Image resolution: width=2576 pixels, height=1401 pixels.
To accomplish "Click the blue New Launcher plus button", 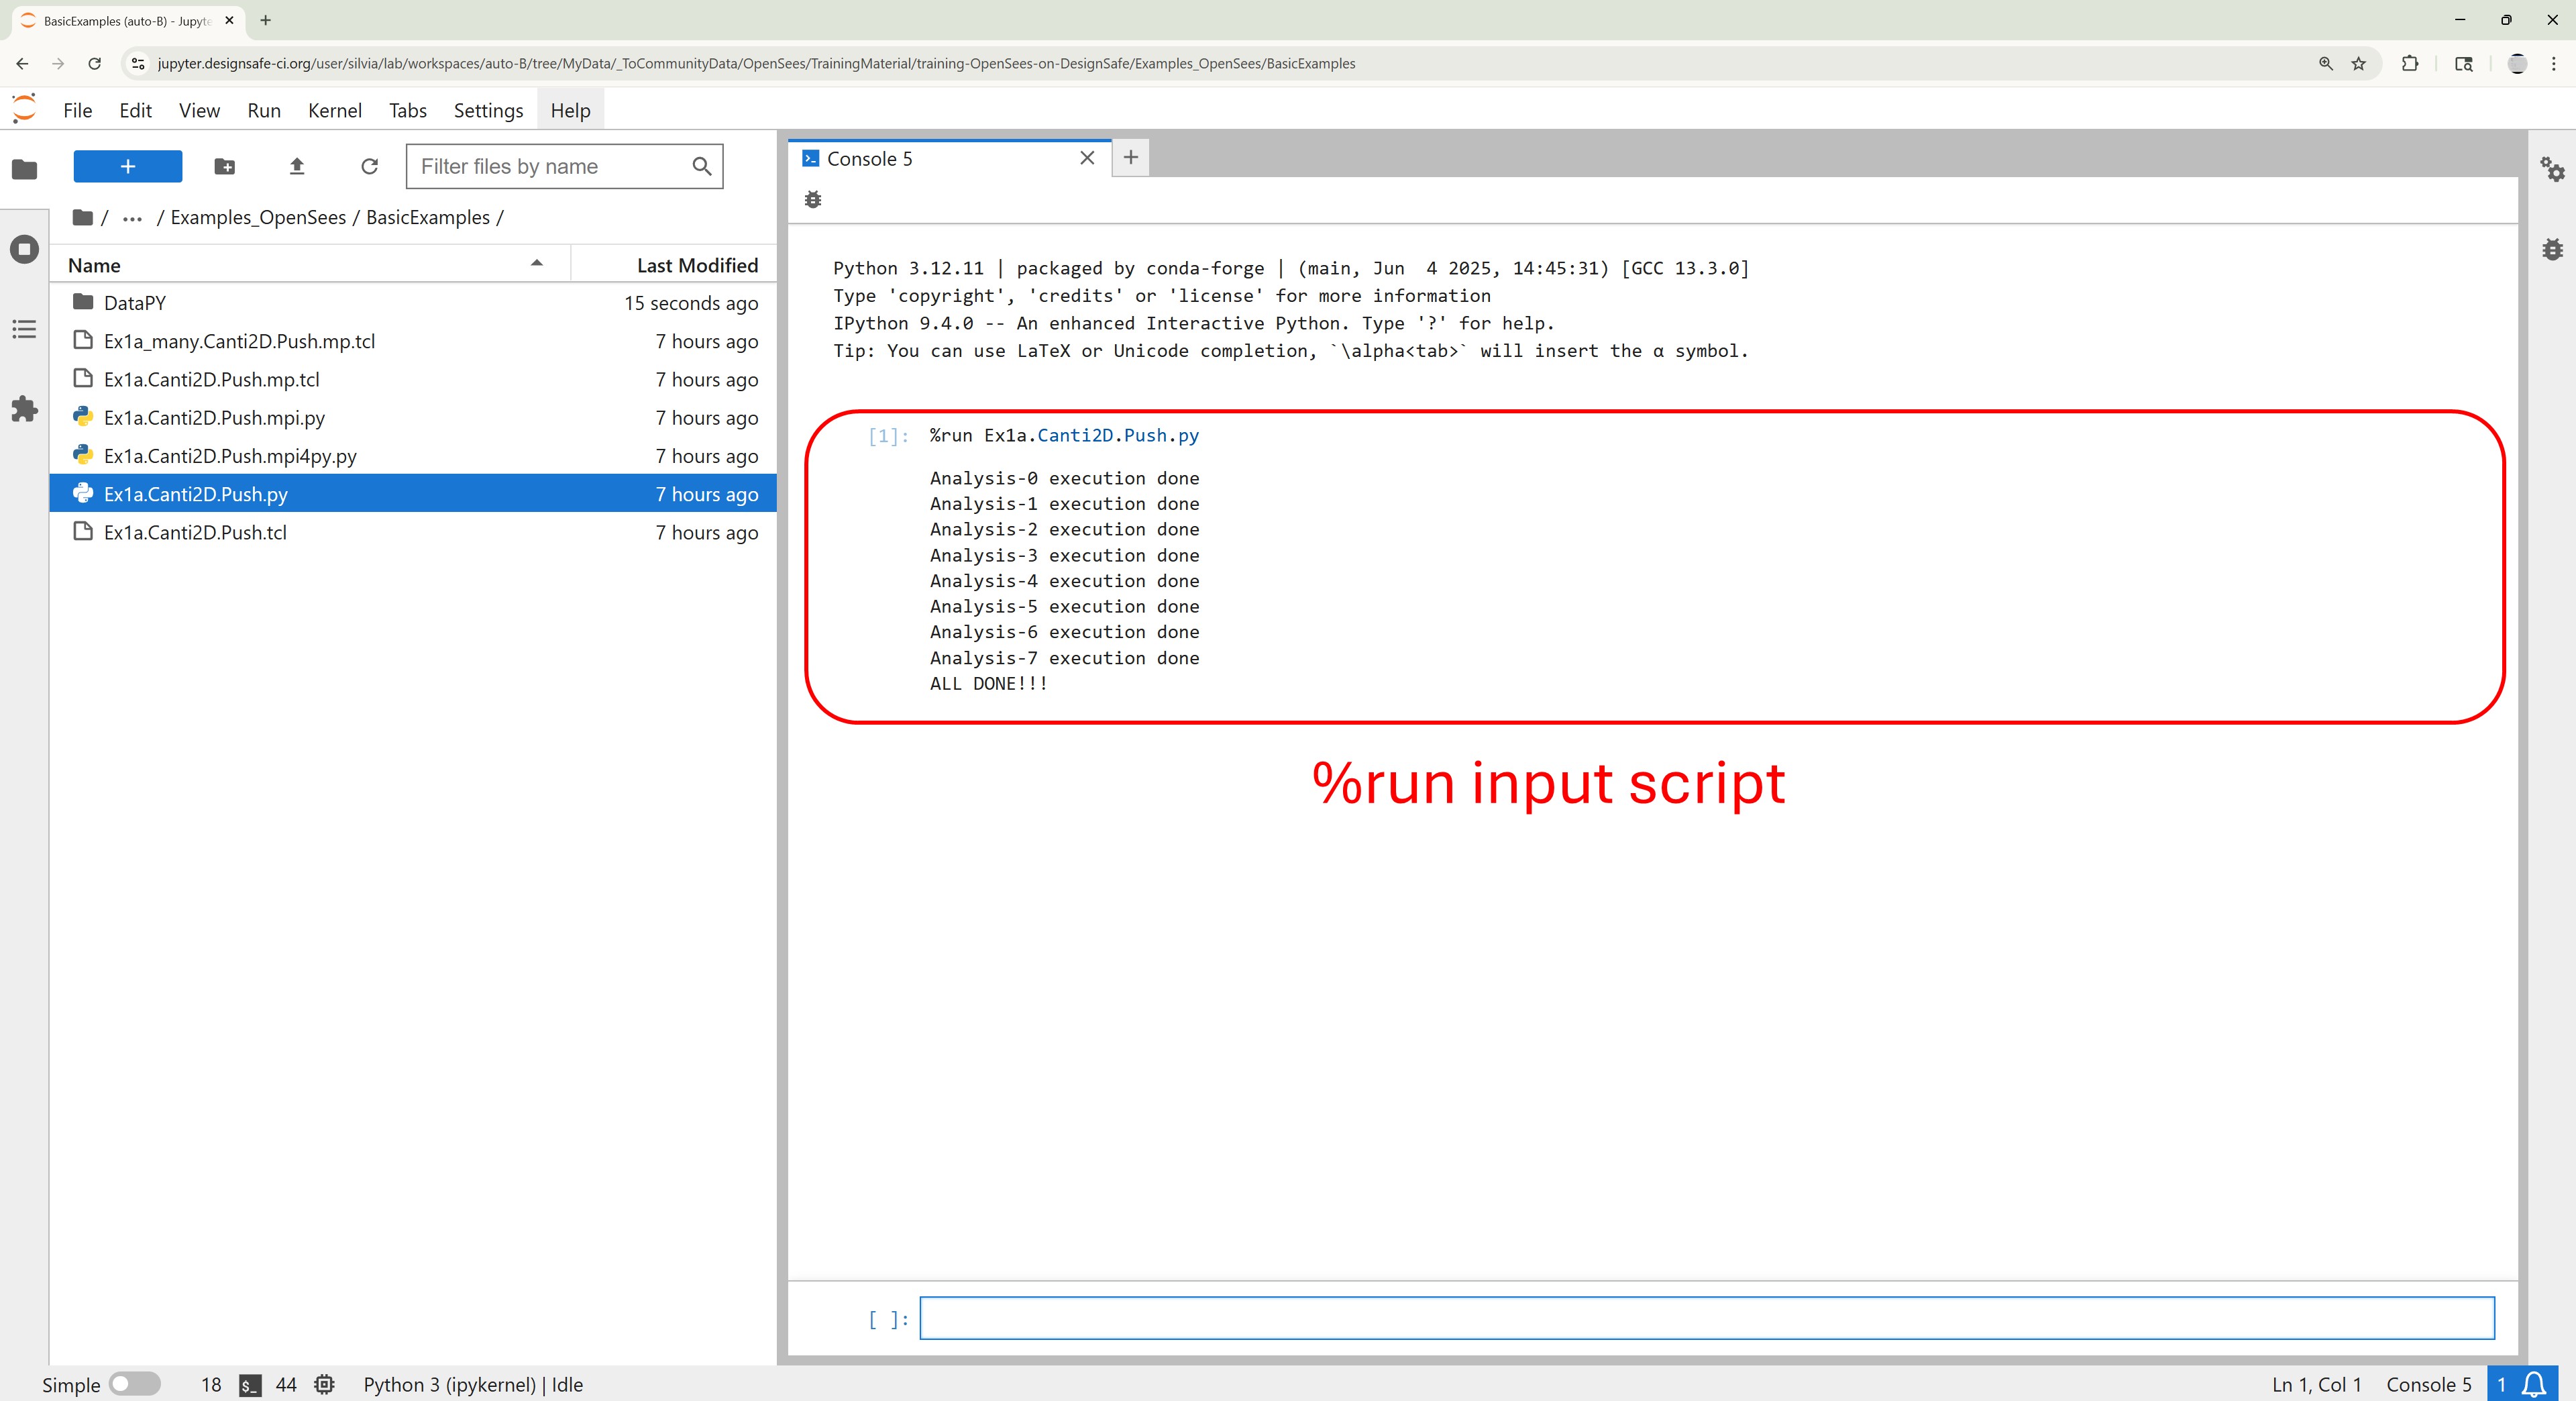I will point(128,166).
